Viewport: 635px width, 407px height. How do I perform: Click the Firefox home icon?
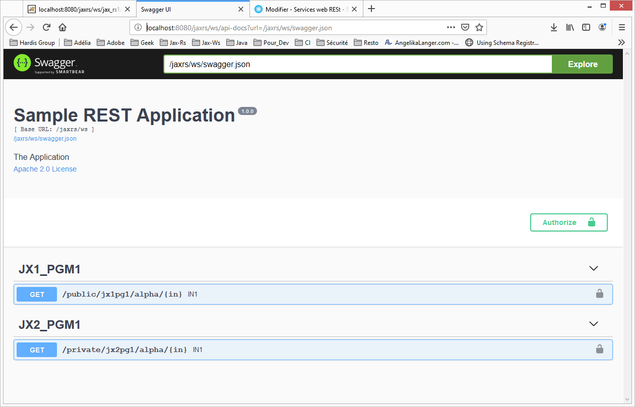pyautogui.click(x=62, y=27)
